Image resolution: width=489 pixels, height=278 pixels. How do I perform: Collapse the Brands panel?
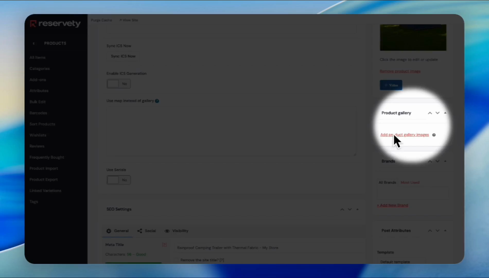coord(445,161)
